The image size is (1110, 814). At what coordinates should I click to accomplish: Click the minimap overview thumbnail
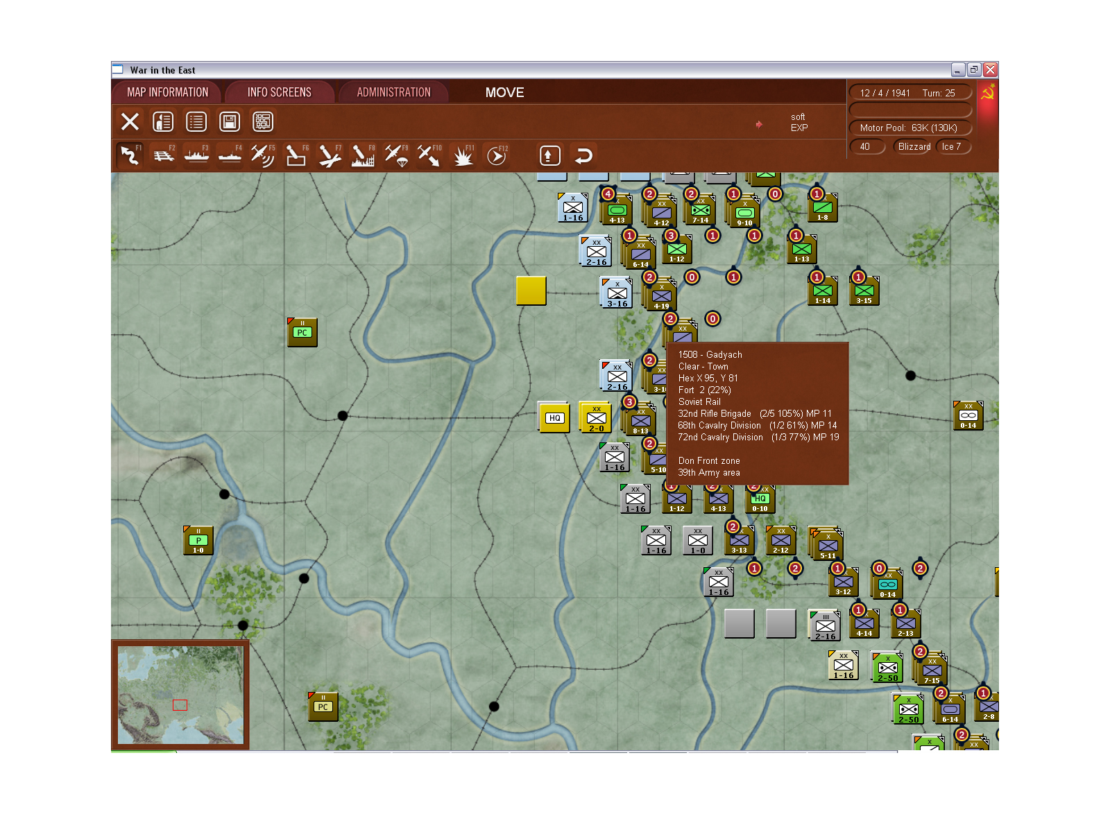click(180, 695)
